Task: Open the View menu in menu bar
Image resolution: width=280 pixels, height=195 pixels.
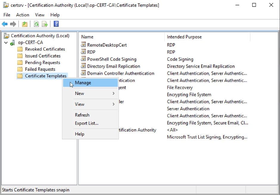Action: pos(40,15)
